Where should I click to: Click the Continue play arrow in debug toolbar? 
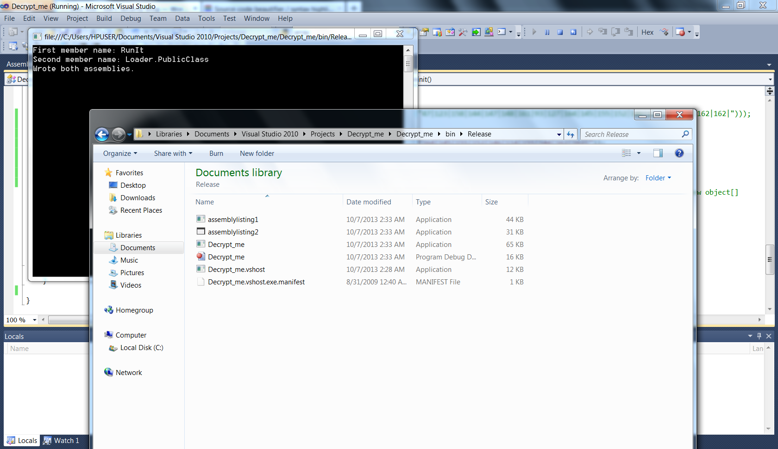pos(534,32)
